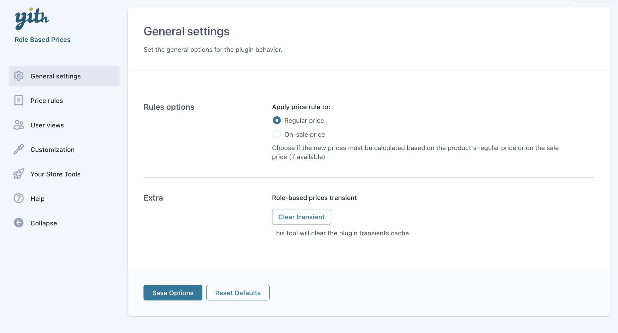618x333 pixels.
Task: Open the Price rules menu item
Action: click(x=46, y=101)
